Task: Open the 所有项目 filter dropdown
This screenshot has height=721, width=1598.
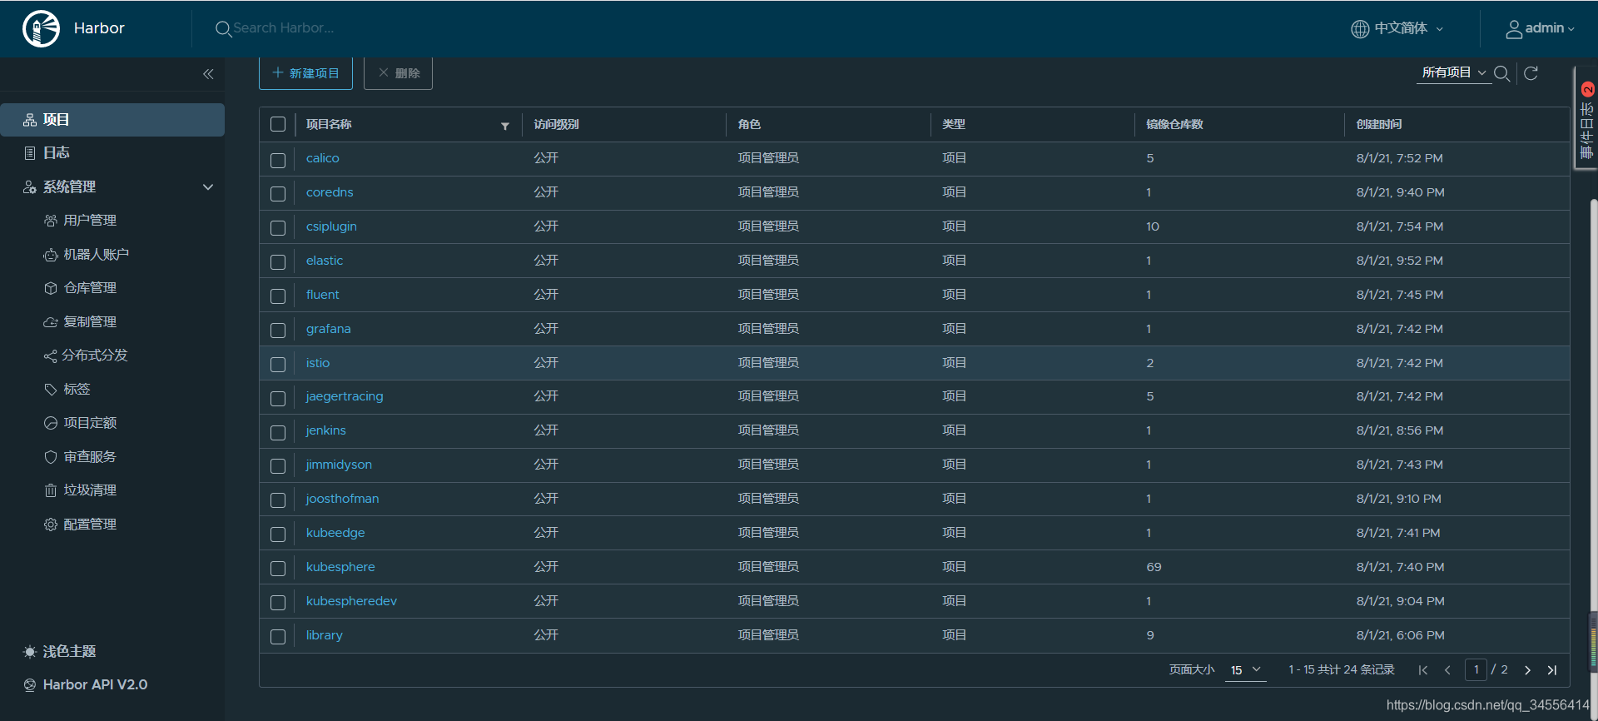Action: click(x=1454, y=72)
